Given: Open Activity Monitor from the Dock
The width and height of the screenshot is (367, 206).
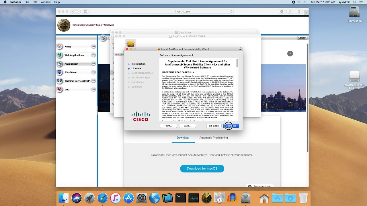Looking at the screenshot, I should point(194,198).
